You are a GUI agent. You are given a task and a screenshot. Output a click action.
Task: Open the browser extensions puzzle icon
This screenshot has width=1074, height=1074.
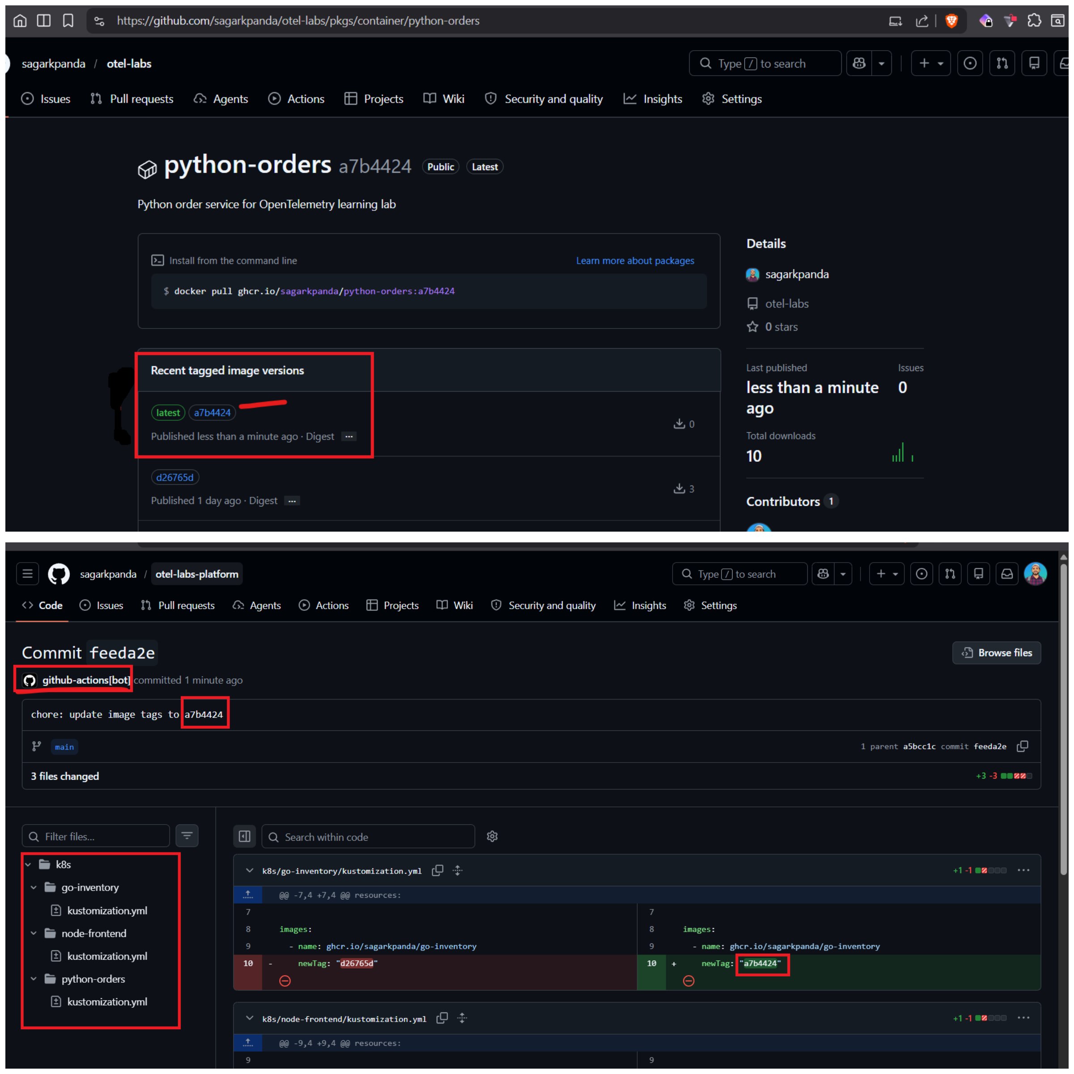coord(1034,21)
